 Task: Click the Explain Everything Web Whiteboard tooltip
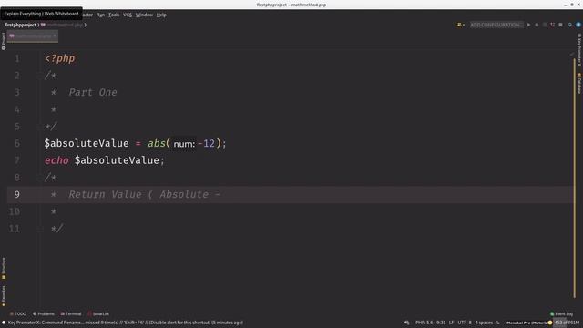pyautogui.click(x=41, y=14)
